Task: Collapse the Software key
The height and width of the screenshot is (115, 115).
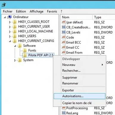Action: pos(15,46)
